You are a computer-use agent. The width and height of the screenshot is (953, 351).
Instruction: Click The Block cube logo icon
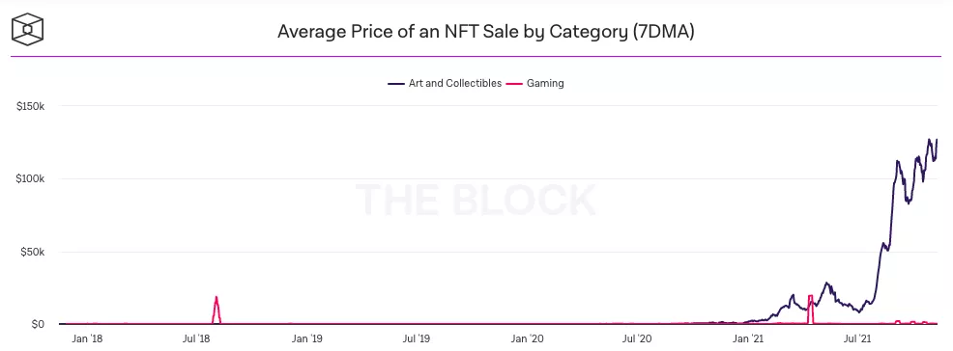pyautogui.click(x=28, y=30)
